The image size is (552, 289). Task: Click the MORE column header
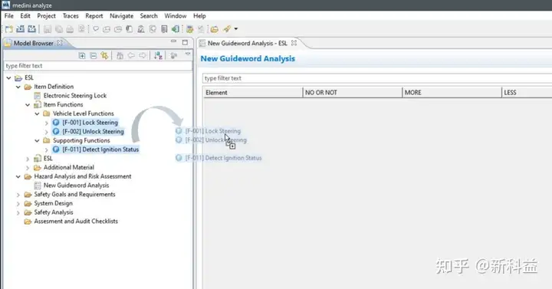click(x=452, y=93)
